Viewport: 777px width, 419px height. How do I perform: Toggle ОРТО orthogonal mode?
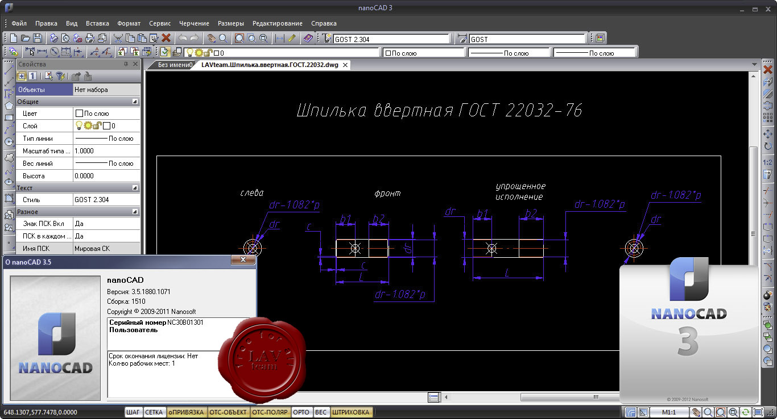[301, 412]
